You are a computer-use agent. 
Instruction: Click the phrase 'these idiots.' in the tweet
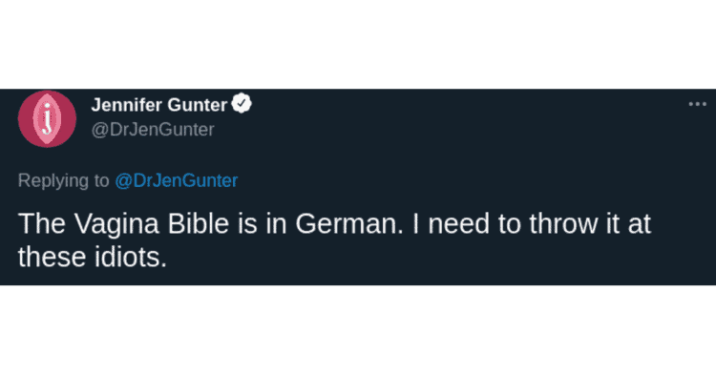93,257
